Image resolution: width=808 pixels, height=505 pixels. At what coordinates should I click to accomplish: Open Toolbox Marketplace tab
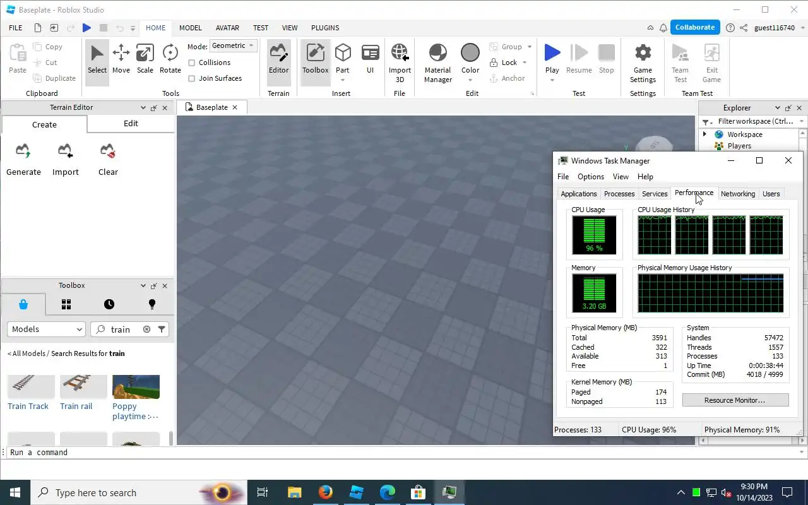(23, 304)
